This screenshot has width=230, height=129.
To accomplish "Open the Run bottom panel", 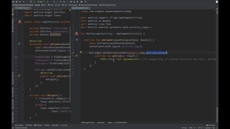I will point(64,125).
